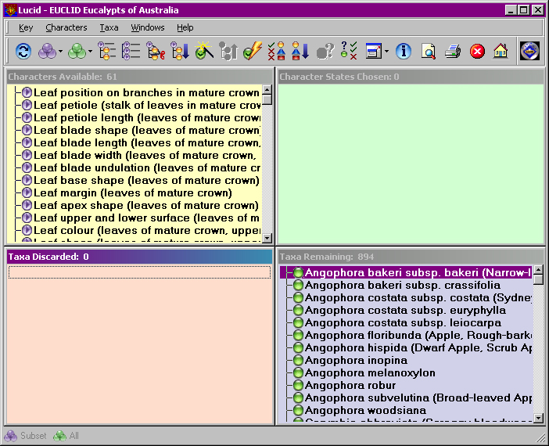The height and width of the screenshot is (446, 549).
Task: Click the red Stop icon
Action: (477, 52)
